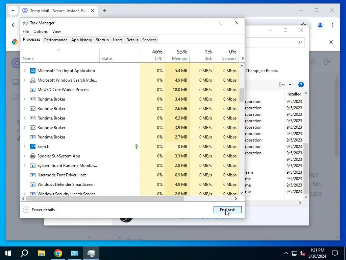Click the Microsoft Windows Search Indexer icon
The width and height of the screenshot is (346, 260).
(33, 80)
